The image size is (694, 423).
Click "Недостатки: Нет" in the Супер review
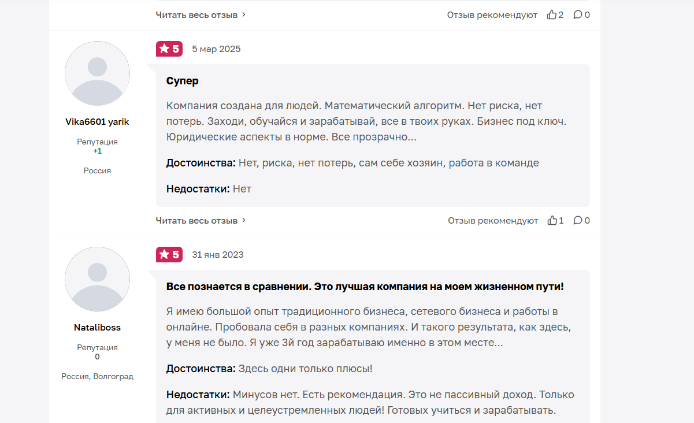click(209, 189)
